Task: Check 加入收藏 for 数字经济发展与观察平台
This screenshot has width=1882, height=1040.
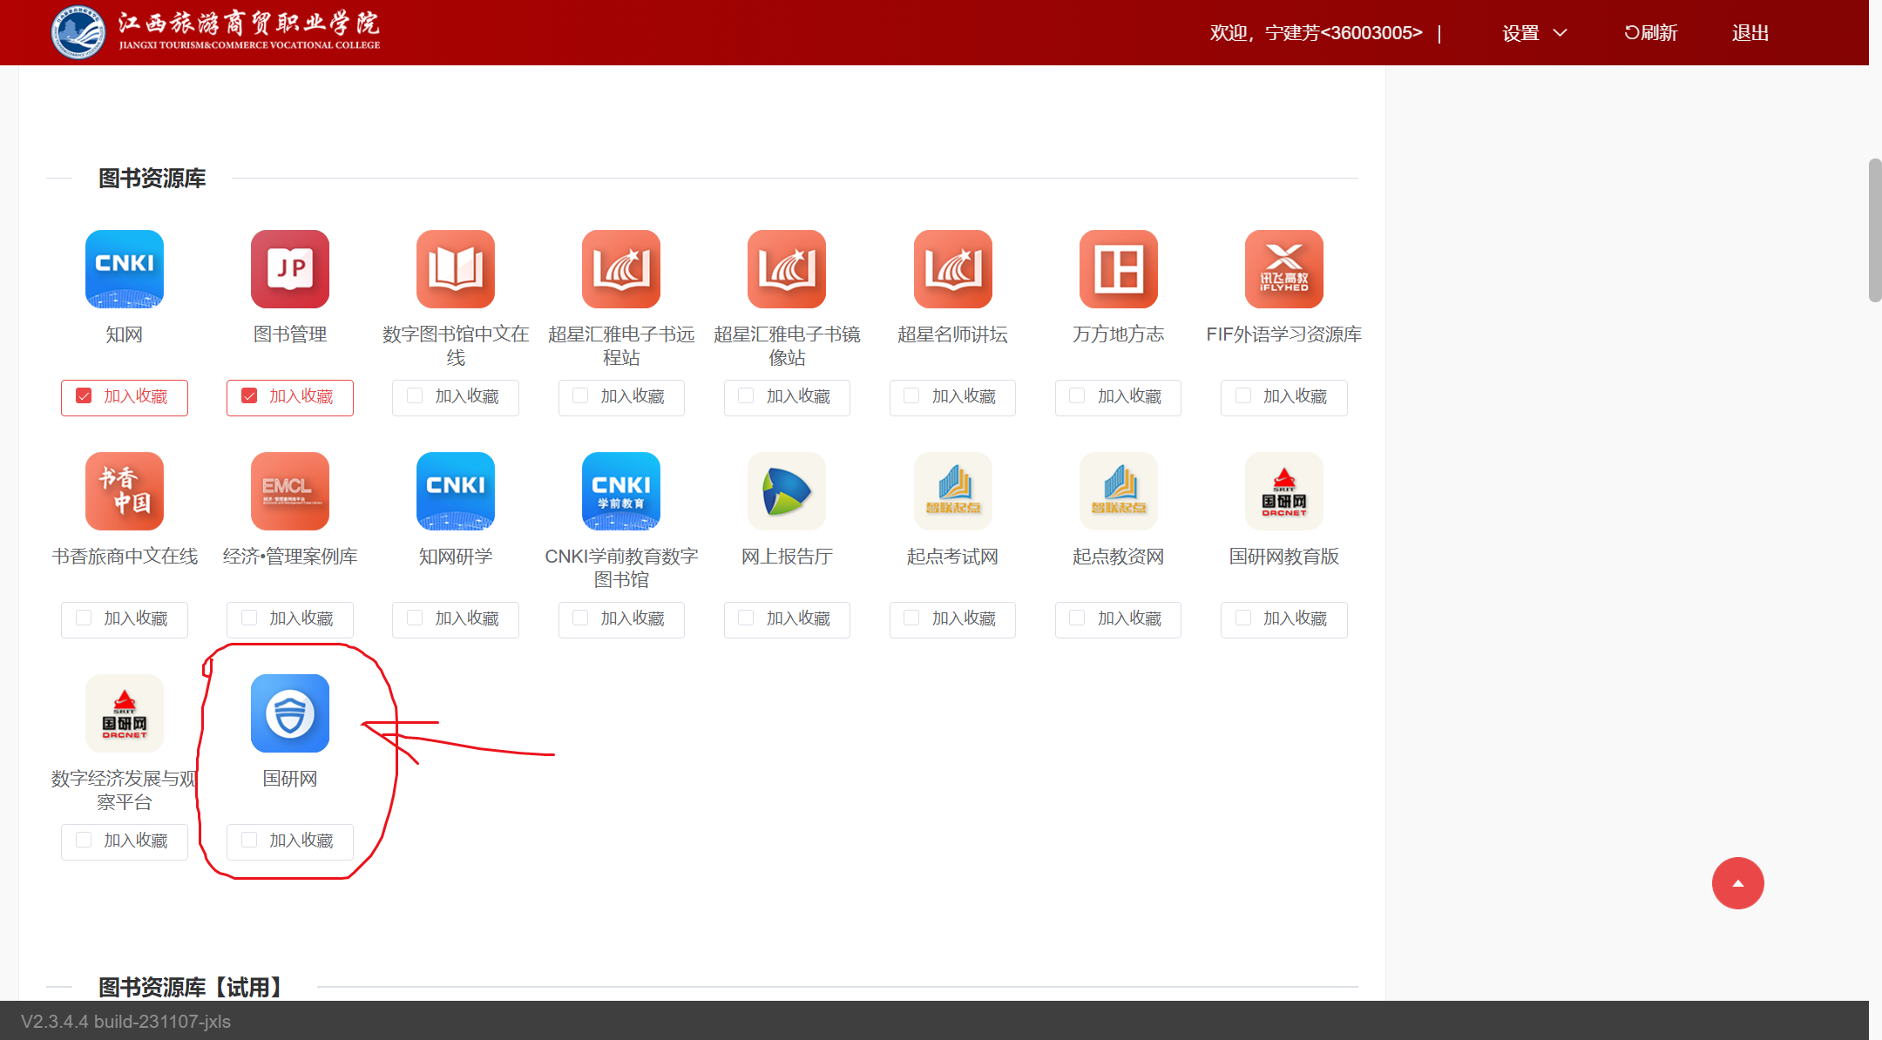Action: (x=84, y=841)
